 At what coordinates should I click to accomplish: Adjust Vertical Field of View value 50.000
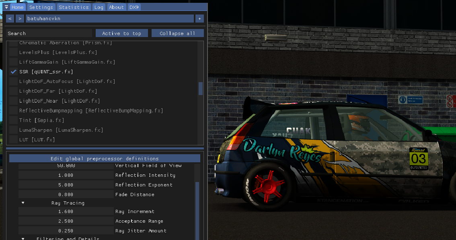66,166
